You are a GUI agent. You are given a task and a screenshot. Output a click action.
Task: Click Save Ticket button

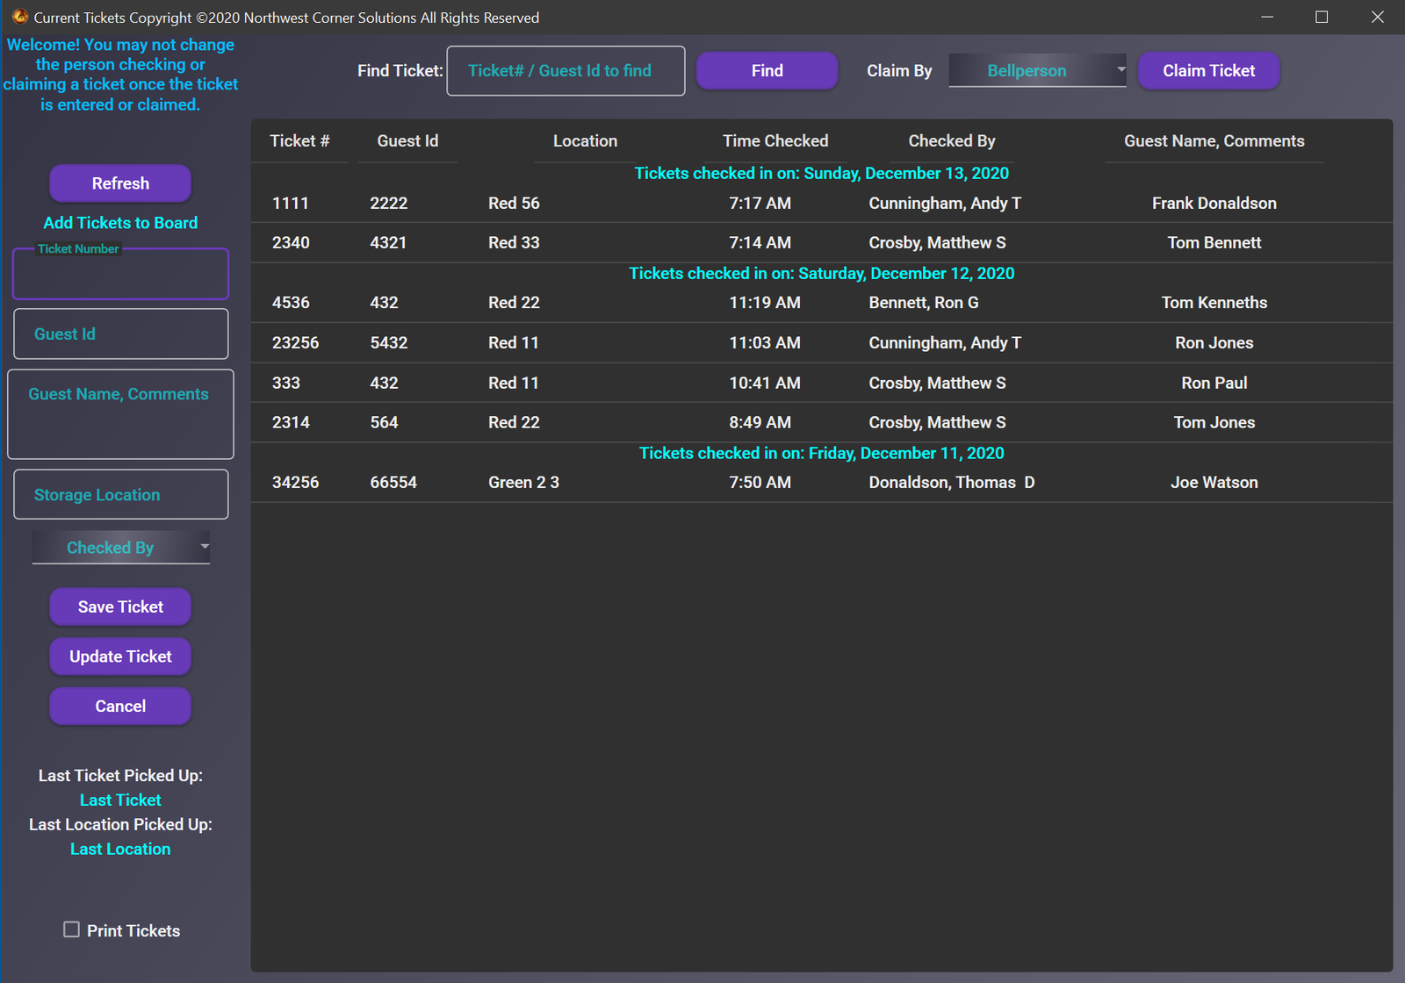pos(120,606)
